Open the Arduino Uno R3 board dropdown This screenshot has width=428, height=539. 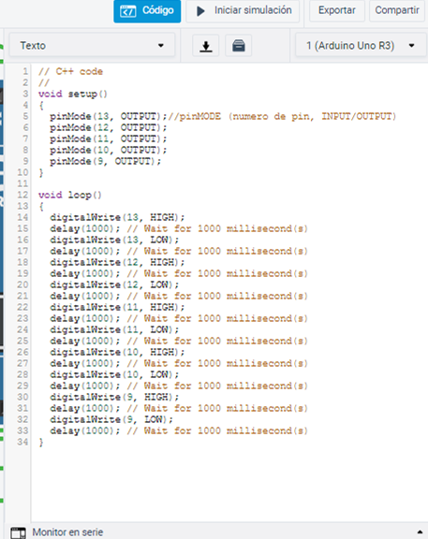pyautogui.click(x=361, y=45)
